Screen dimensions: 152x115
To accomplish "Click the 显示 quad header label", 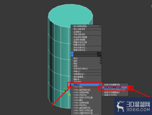I will point(99,53).
